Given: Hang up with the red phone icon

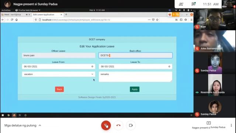Looking at the screenshot, I should tap(118, 125).
